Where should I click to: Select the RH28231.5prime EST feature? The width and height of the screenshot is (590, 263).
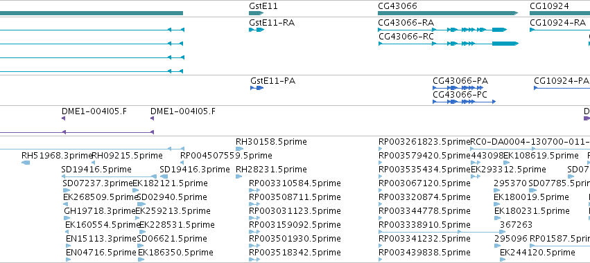(x=238, y=176)
